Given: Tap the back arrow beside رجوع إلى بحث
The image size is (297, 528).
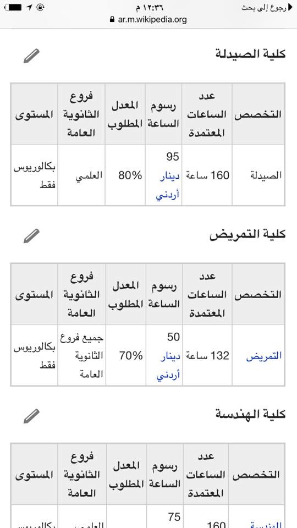Looking at the screenshot, I should click(x=288, y=7).
